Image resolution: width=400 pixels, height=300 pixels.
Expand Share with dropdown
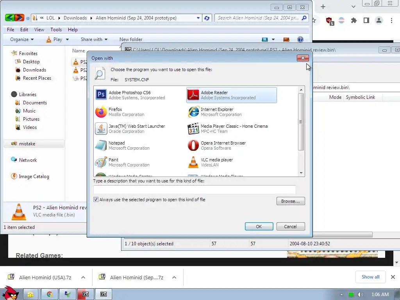click(x=94, y=39)
